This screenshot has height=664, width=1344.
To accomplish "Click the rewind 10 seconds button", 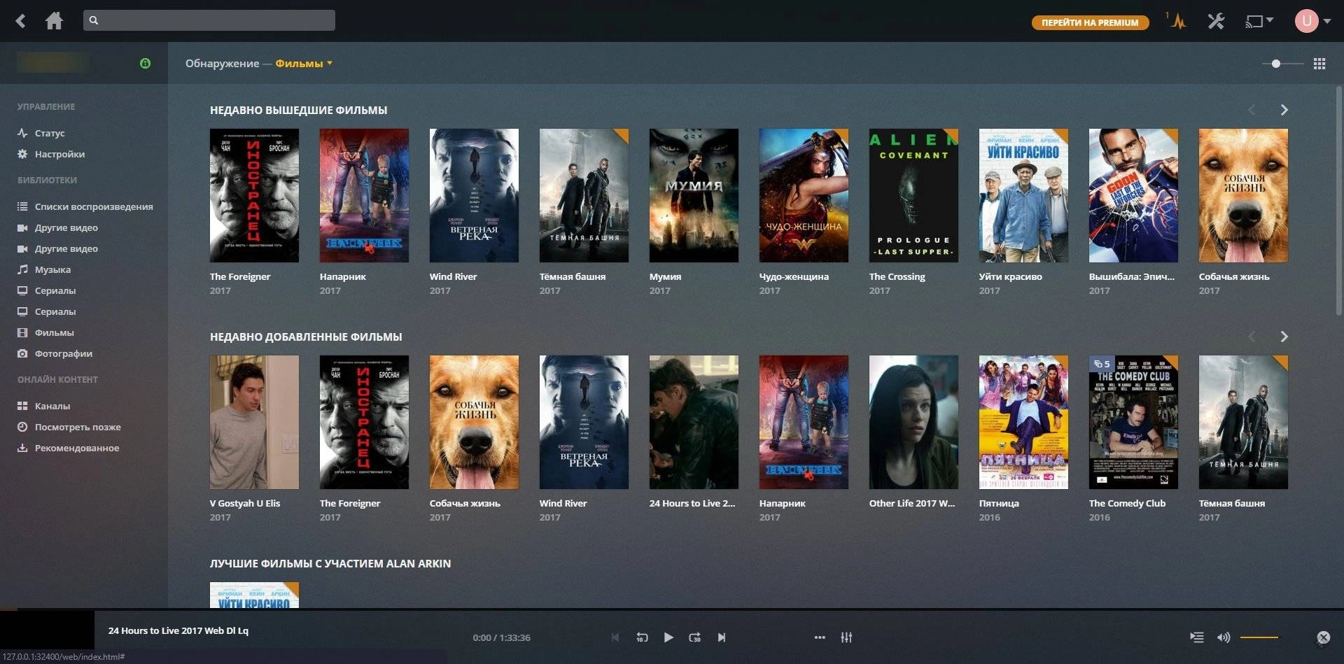I will (642, 637).
